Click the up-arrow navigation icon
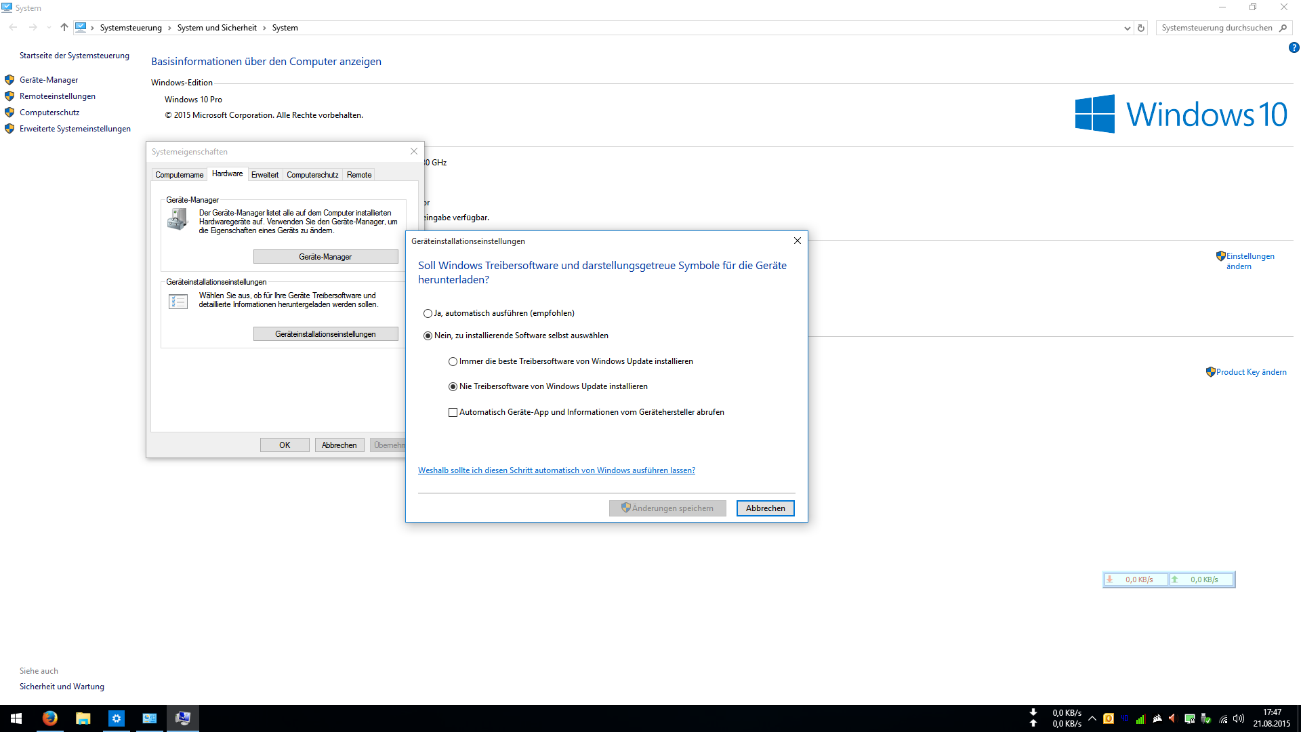The image size is (1301, 732). click(64, 28)
